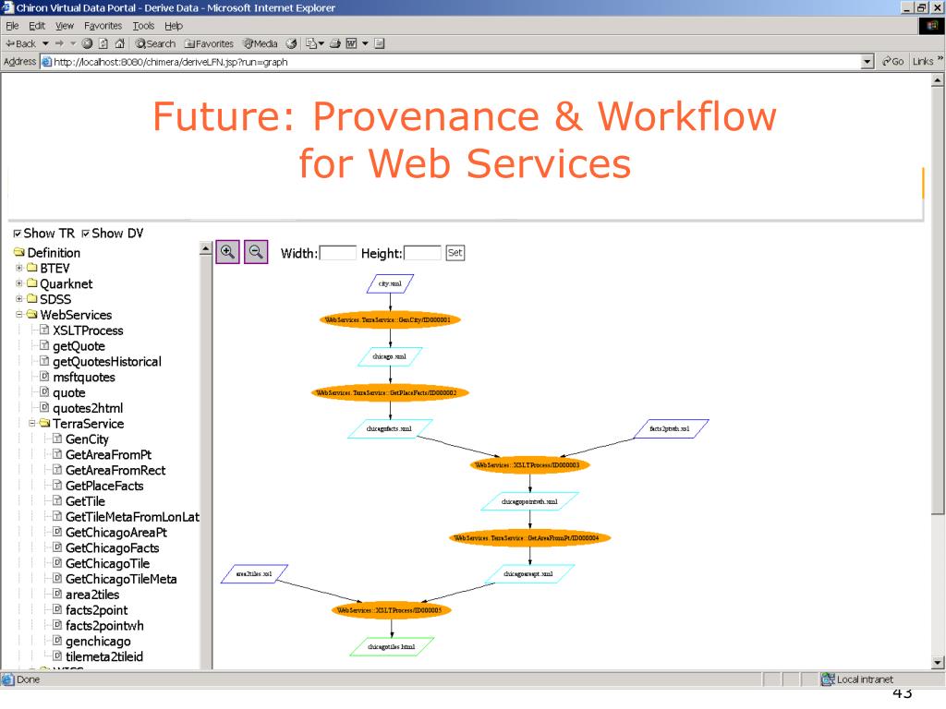
Task: Open the Favorites toolbar button
Action: 209,43
